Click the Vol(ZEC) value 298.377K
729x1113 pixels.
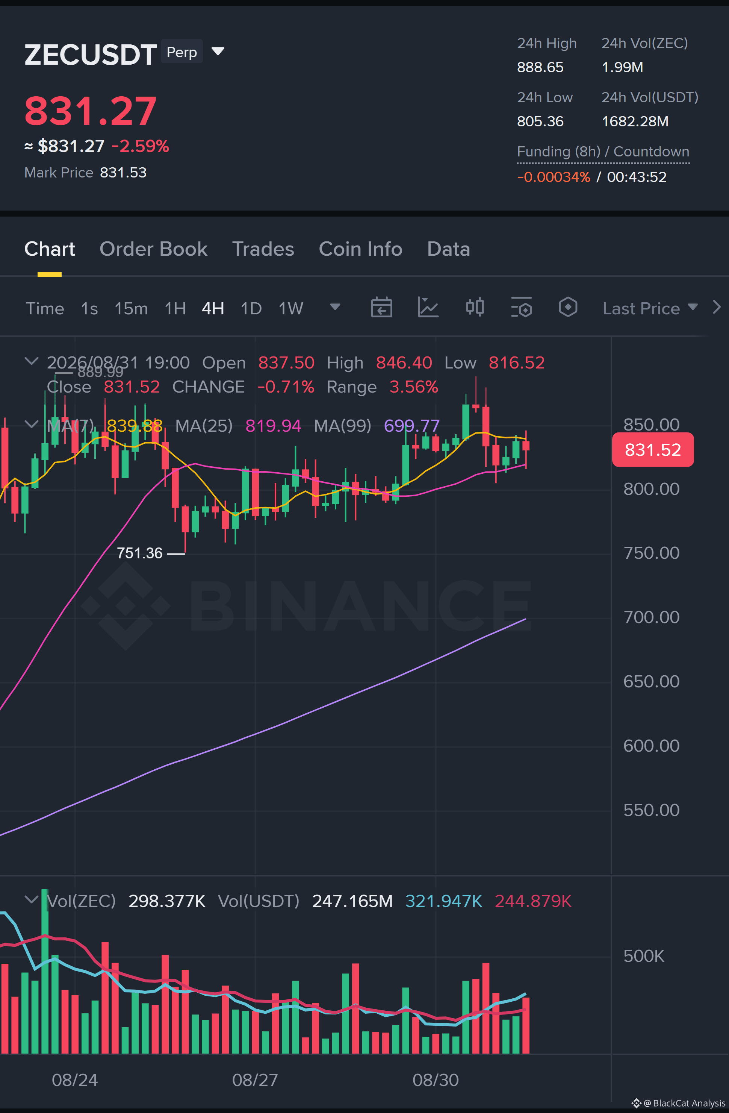pos(167,901)
